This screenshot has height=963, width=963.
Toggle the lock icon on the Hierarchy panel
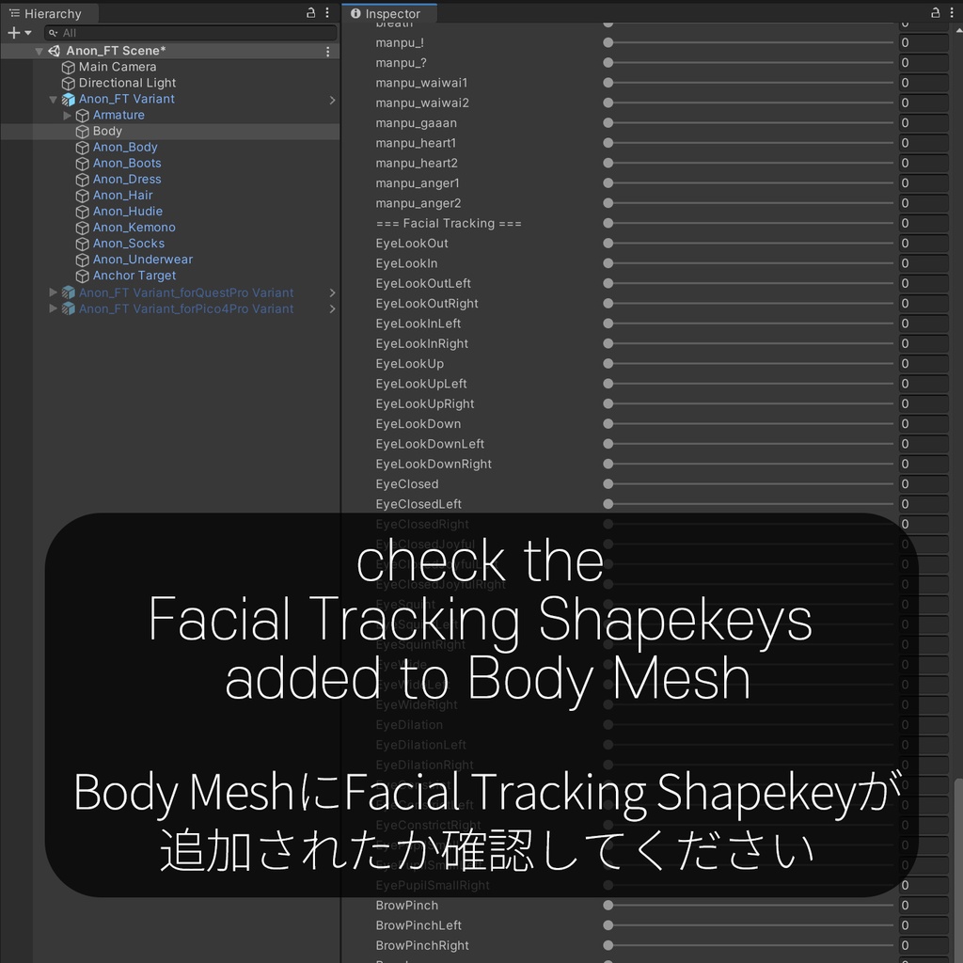point(309,13)
